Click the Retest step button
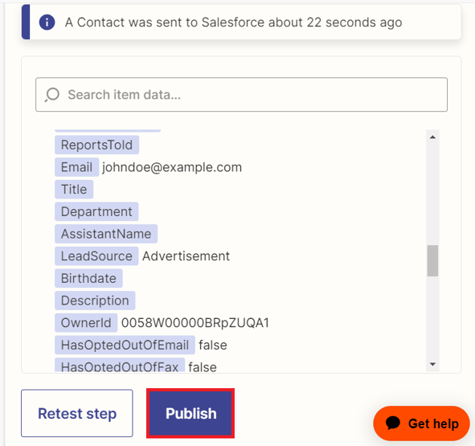Viewport: 475px width, 446px height. point(77,413)
